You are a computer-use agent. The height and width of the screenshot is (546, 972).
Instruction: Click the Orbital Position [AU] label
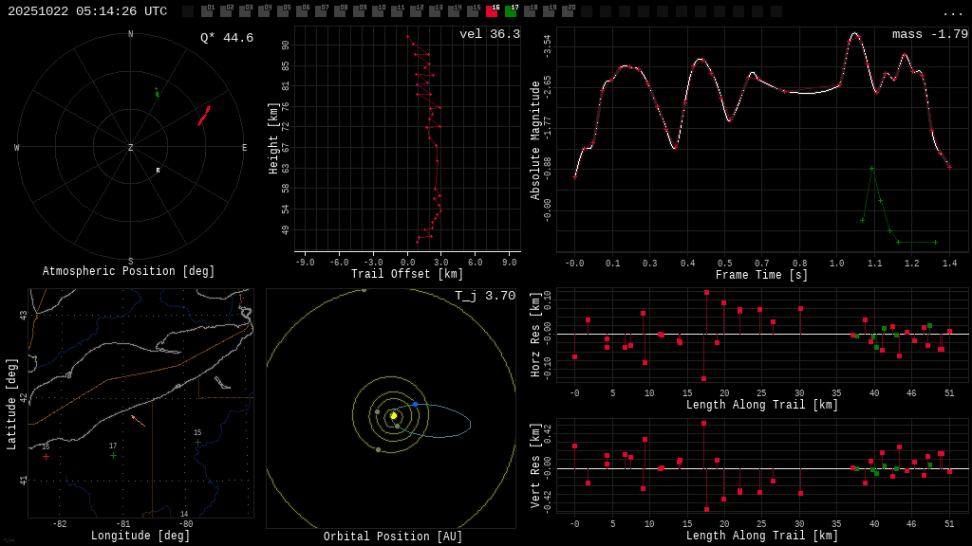tap(393, 537)
